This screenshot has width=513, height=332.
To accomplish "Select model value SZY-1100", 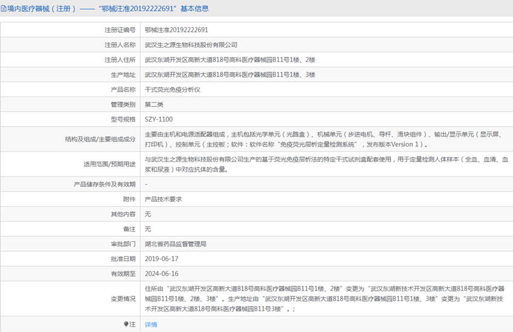I will [x=159, y=119].
